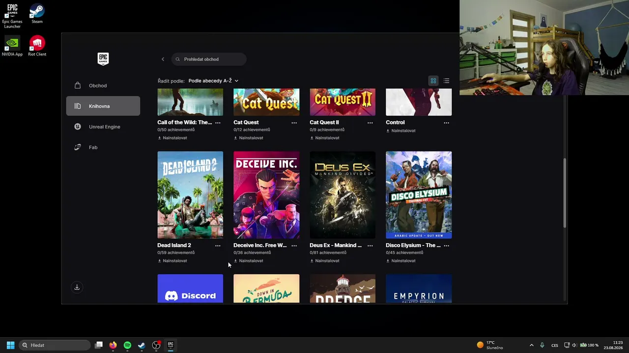This screenshot has height=353, width=629.
Task: Select the Down in Bermuda thumbnail
Action: point(266,289)
